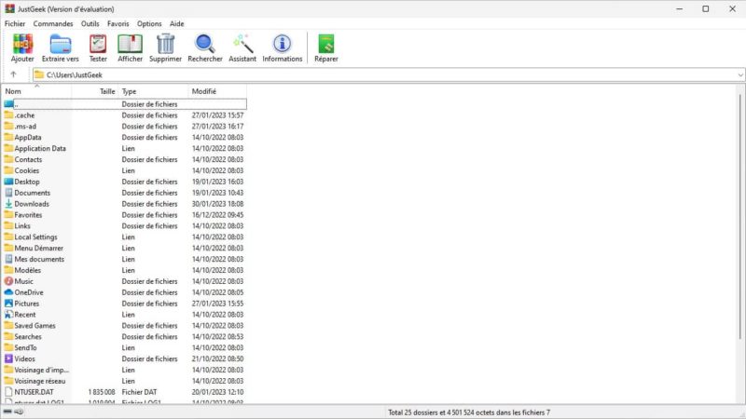The image size is (746, 419).
Task: Show archive Informations icon
Action: [x=283, y=44]
